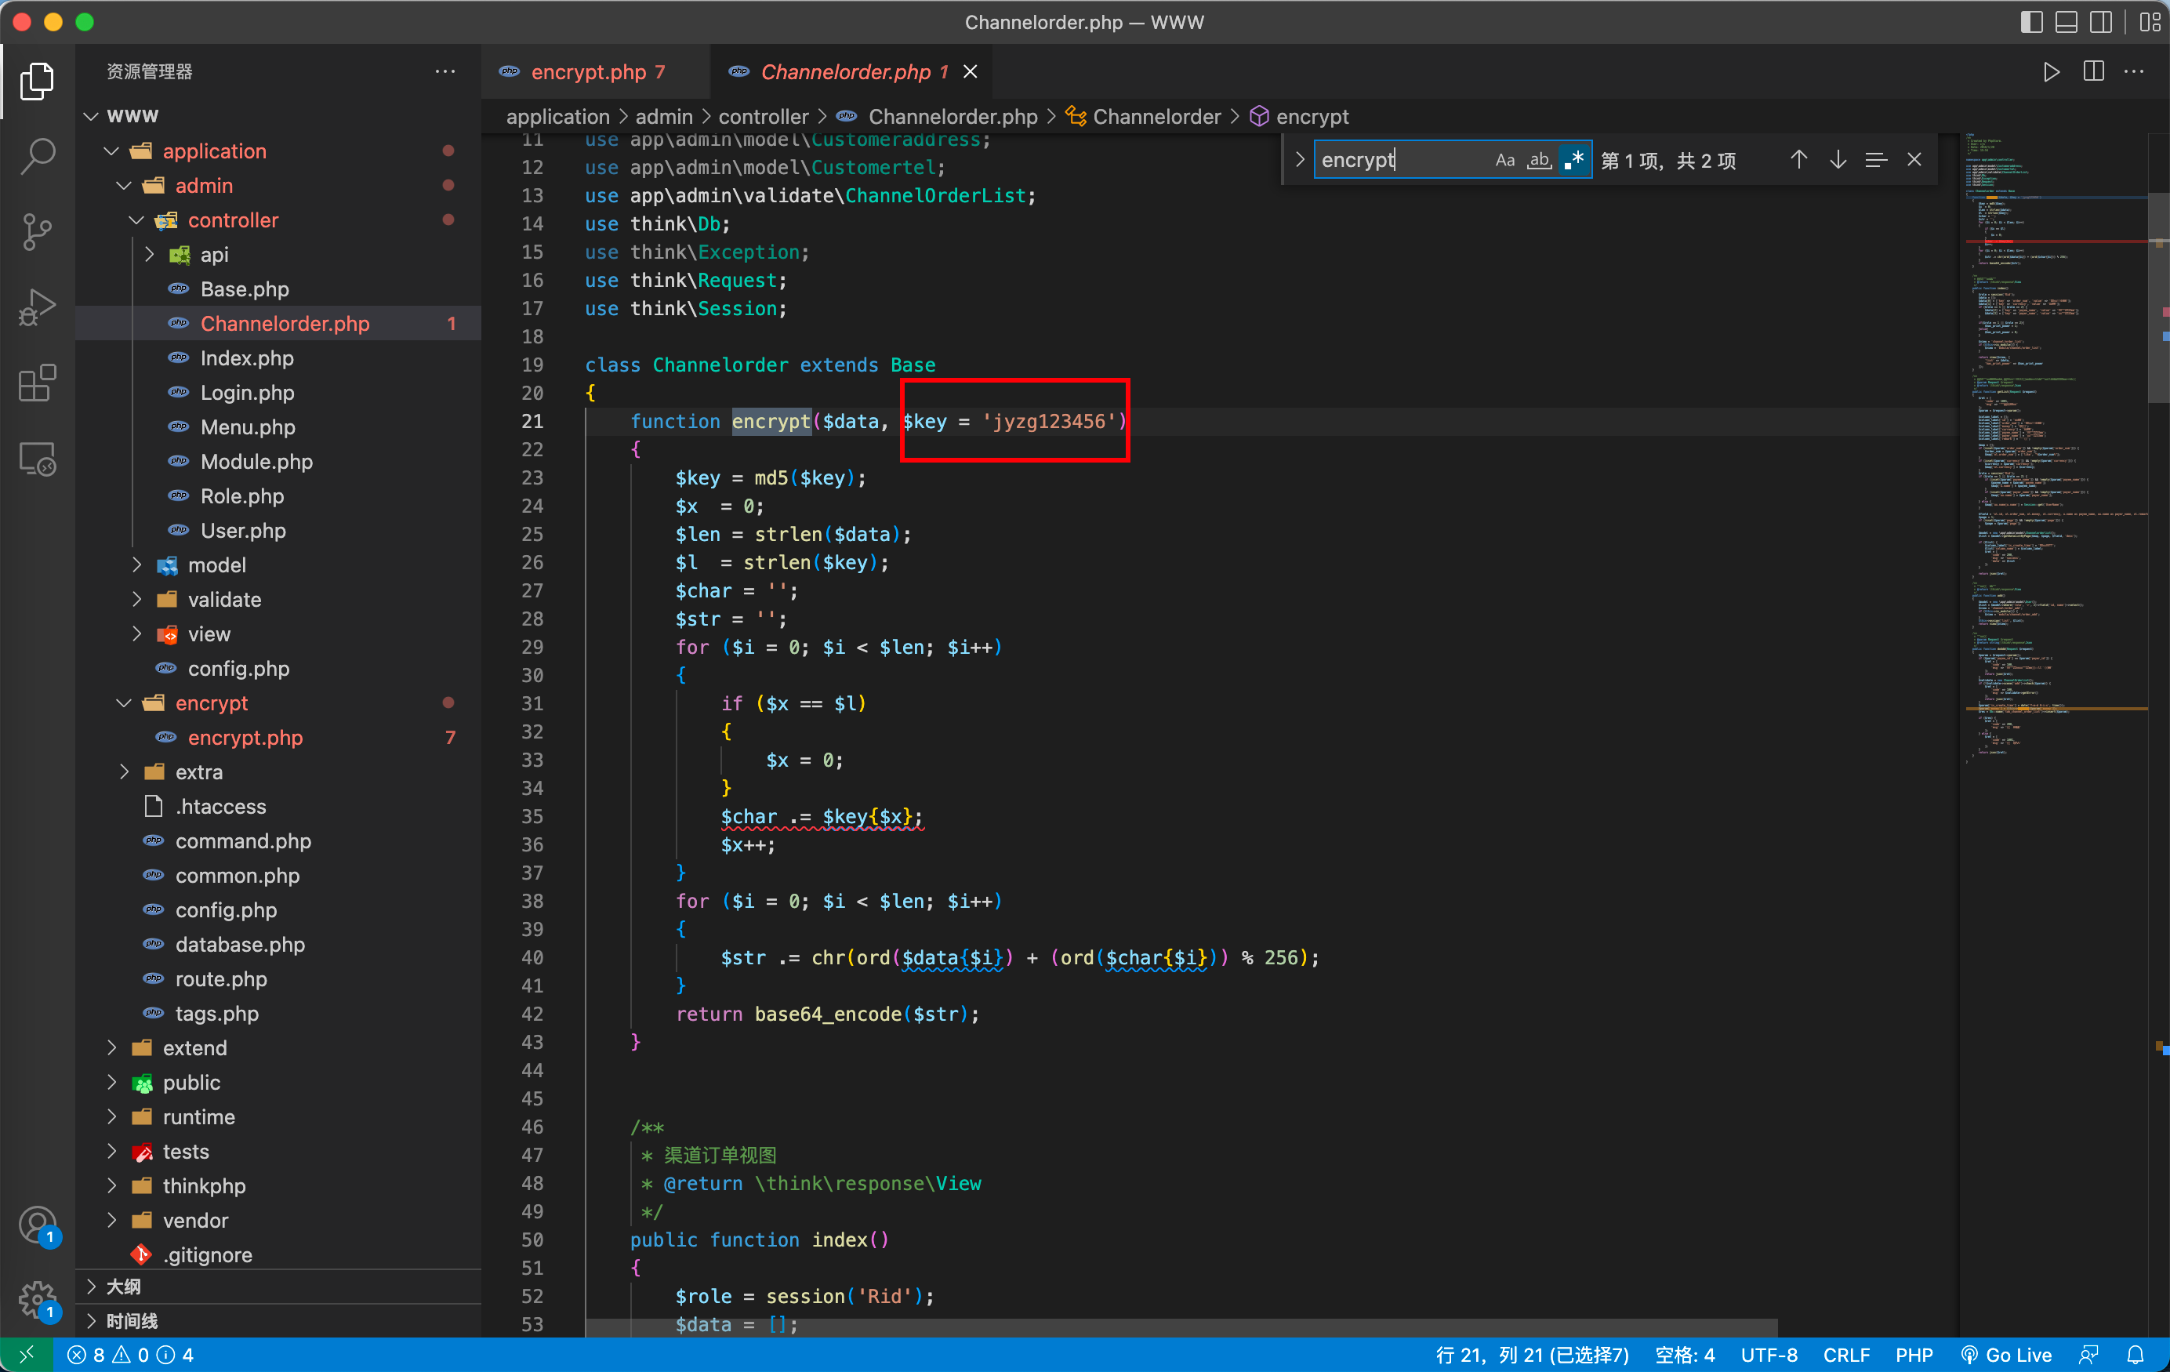Open Login.php in the file tree
The width and height of the screenshot is (2170, 1372).
tap(247, 393)
